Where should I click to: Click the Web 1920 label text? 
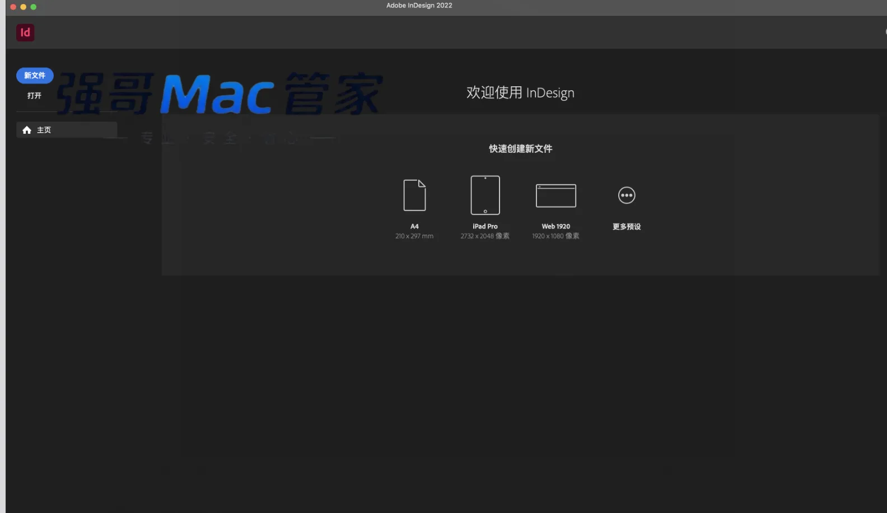[x=555, y=226]
